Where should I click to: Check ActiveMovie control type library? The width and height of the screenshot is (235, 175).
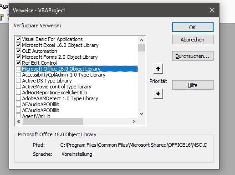[18, 87]
